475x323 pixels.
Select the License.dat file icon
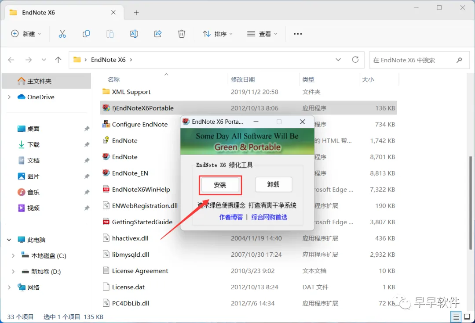(106, 287)
